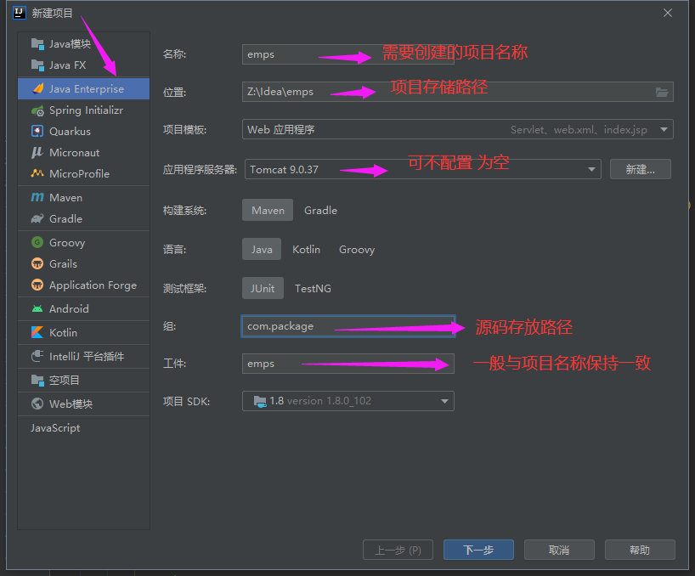Select Micronaut project type

click(x=84, y=152)
